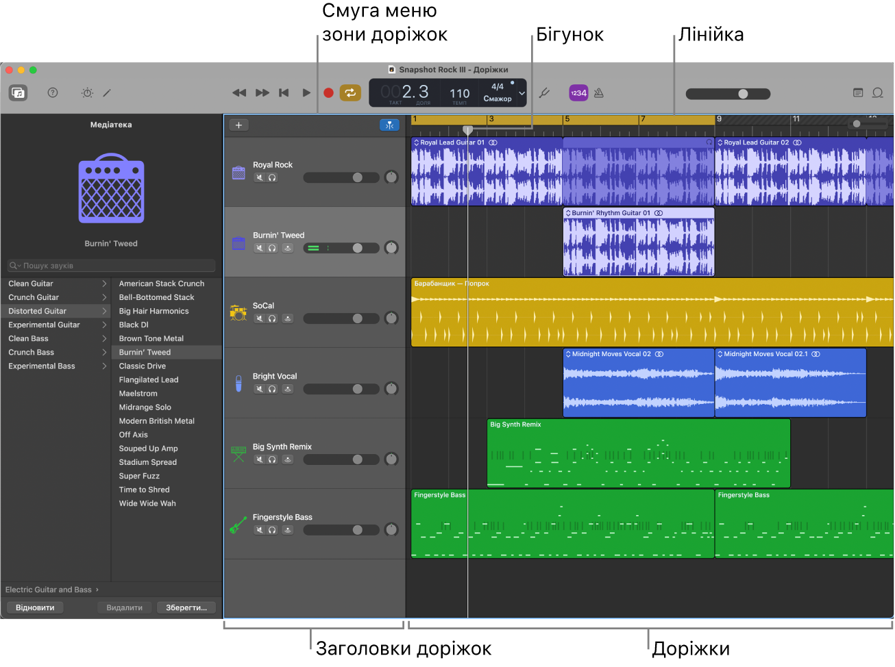Open the tuner fork icon
The image size is (895, 667).
[x=545, y=92]
